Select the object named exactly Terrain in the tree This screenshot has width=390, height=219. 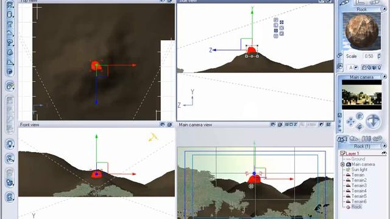[x=358, y=175]
